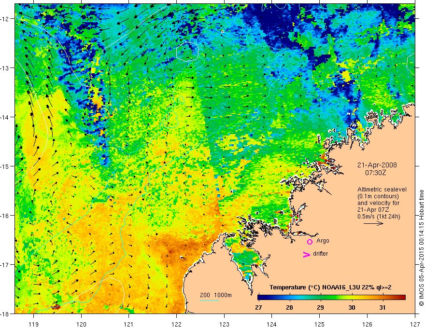
Task: Click longitude label 124 on bottom axis
Action: coord(272,324)
